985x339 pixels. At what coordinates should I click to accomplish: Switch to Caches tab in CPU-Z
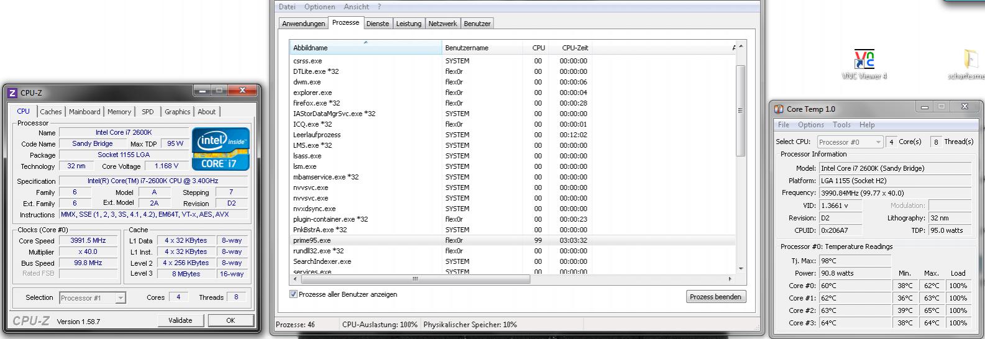[51, 112]
